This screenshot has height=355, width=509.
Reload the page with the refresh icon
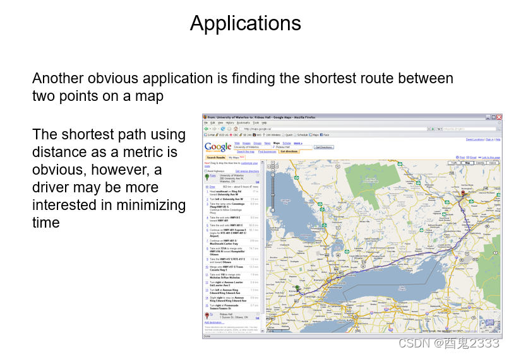[223, 129]
